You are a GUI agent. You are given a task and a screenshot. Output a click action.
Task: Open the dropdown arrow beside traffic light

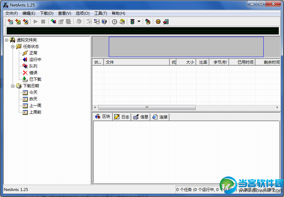(139, 22)
